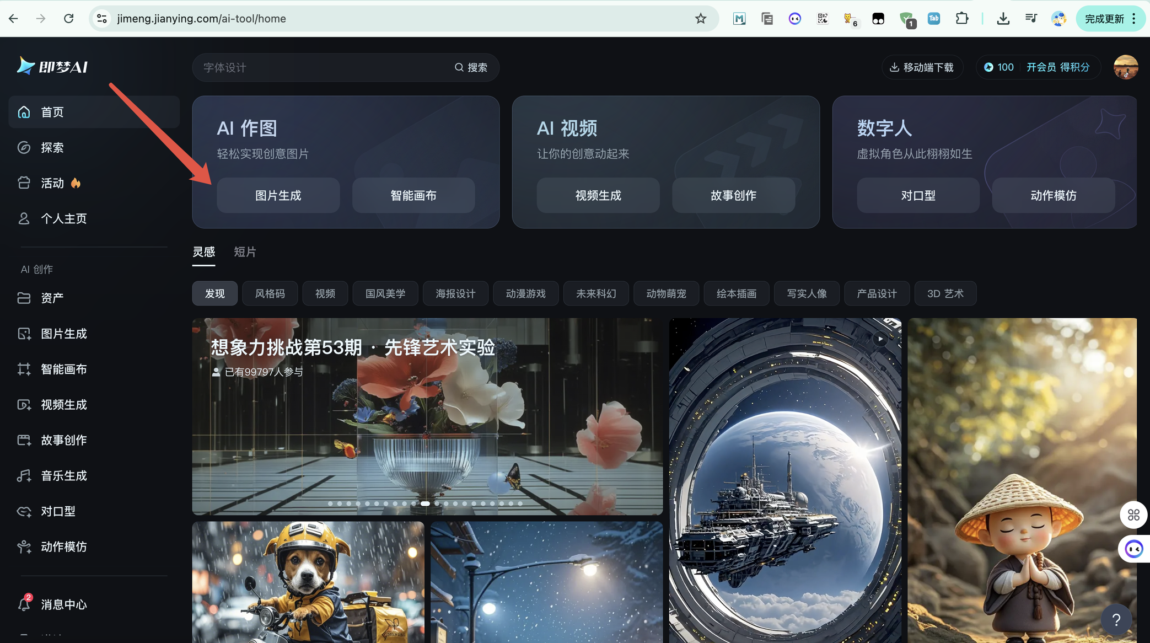This screenshot has height=643, width=1150.
Task: Click the 开会员 link
Action: (x=1040, y=67)
